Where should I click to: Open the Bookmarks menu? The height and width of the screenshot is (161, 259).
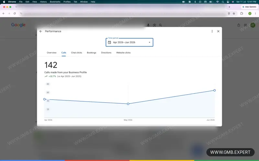coord(55,2)
